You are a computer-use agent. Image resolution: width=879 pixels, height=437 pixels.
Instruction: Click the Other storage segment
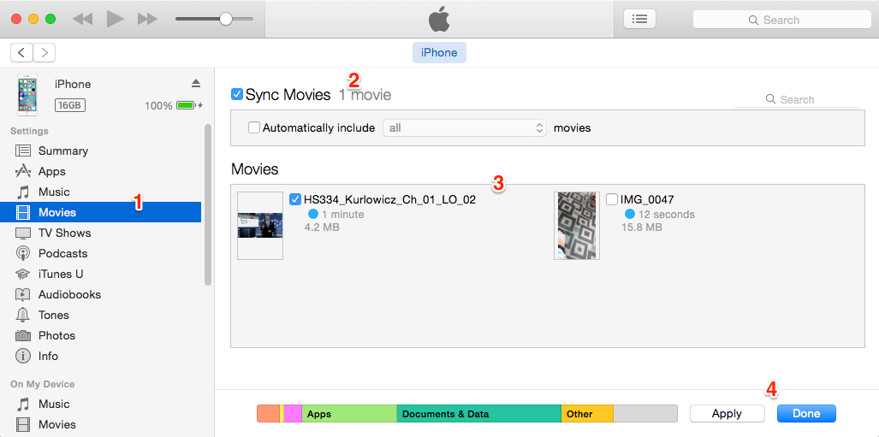587,414
